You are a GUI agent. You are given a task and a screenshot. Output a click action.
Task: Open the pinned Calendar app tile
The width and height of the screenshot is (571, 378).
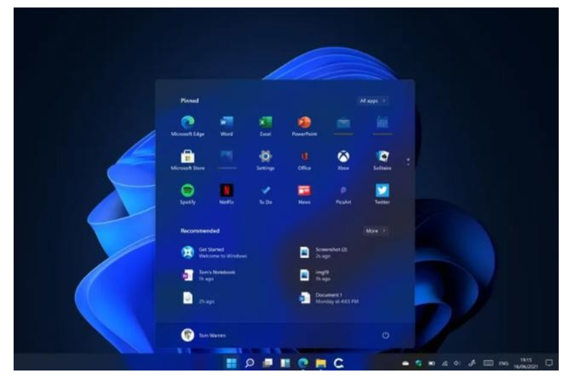(x=382, y=125)
